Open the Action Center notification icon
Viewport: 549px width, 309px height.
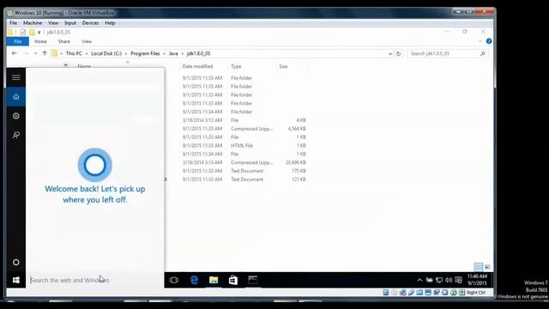pos(458,280)
